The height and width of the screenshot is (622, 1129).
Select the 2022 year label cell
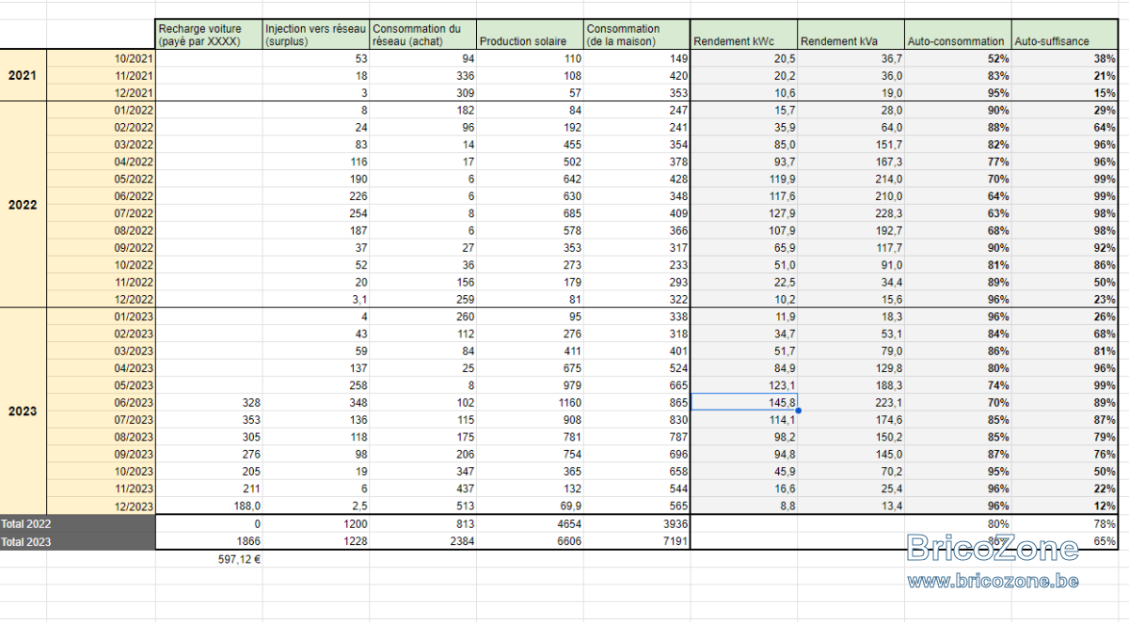[x=24, y=204]
